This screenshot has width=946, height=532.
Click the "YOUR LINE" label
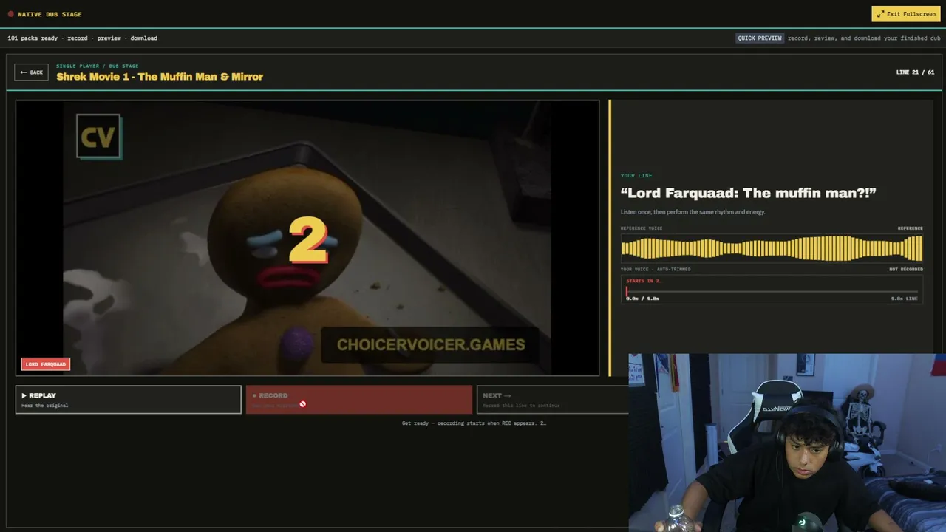636,176
